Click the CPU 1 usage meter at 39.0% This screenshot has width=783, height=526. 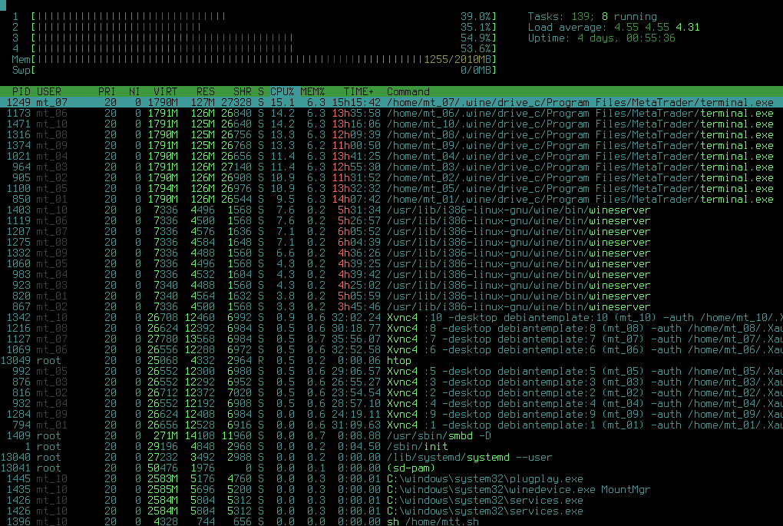pyautogui.click(x=254, y=16)
